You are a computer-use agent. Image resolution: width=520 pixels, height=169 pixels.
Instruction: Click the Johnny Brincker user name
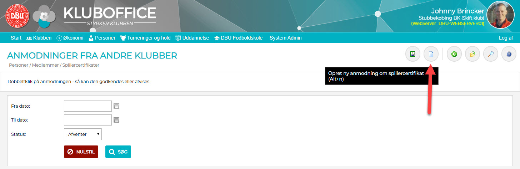tap(457, 11)
